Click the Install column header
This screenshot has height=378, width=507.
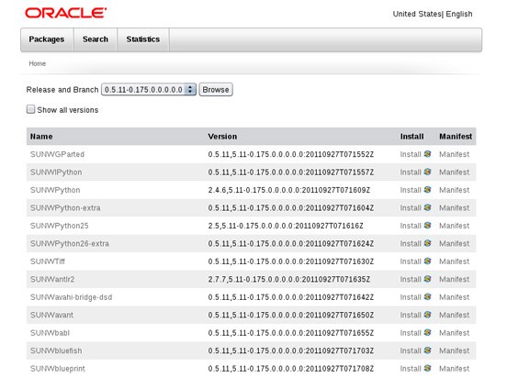411,137
